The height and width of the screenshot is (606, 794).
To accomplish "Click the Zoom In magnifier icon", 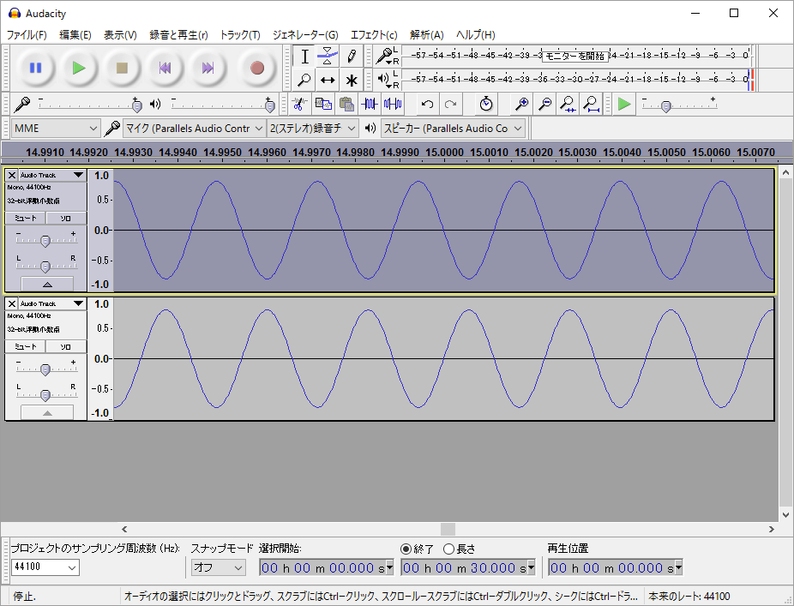I will tap(521, 105).
